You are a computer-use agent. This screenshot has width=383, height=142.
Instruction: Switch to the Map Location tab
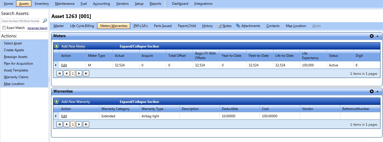(296, 26)
